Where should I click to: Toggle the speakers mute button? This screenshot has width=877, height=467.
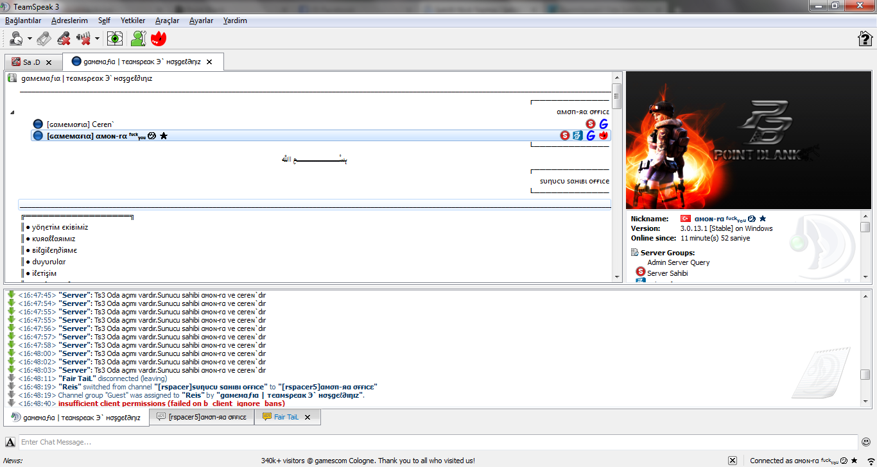click(83, 39)
